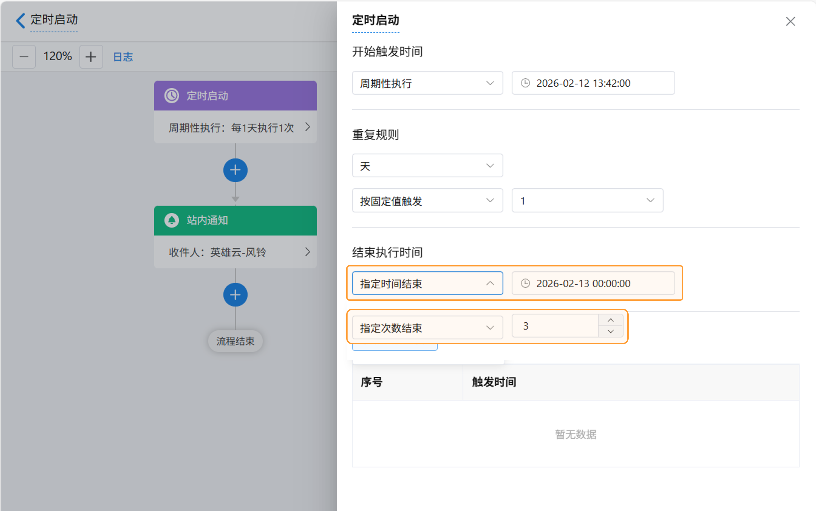816x511 pixels.
Task: Open the 日志 log link
Action: (x=123, y=57)
